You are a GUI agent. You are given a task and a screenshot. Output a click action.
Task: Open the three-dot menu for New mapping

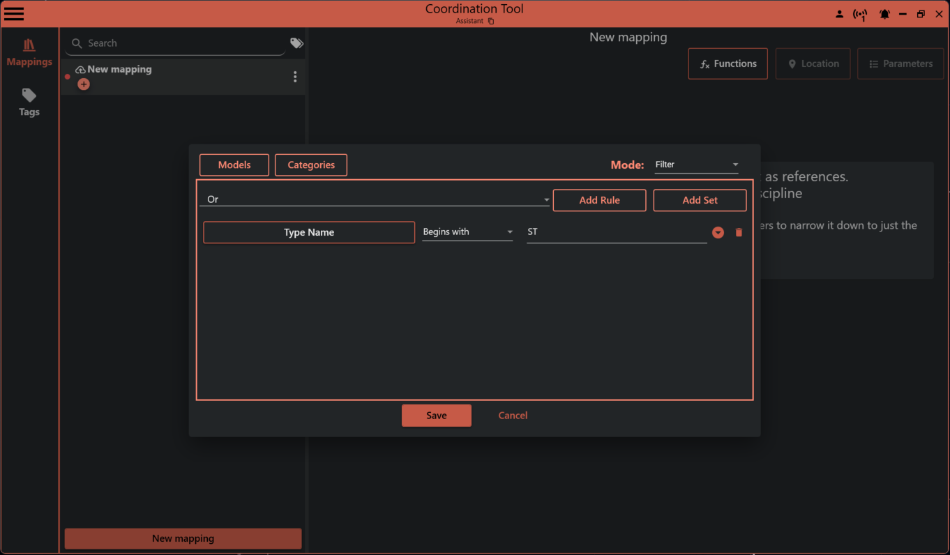(295, 77)
